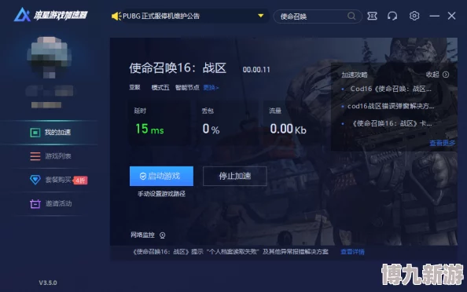Open 套餐购买 sidebar item
467x292 pixels.
point(50,180)
